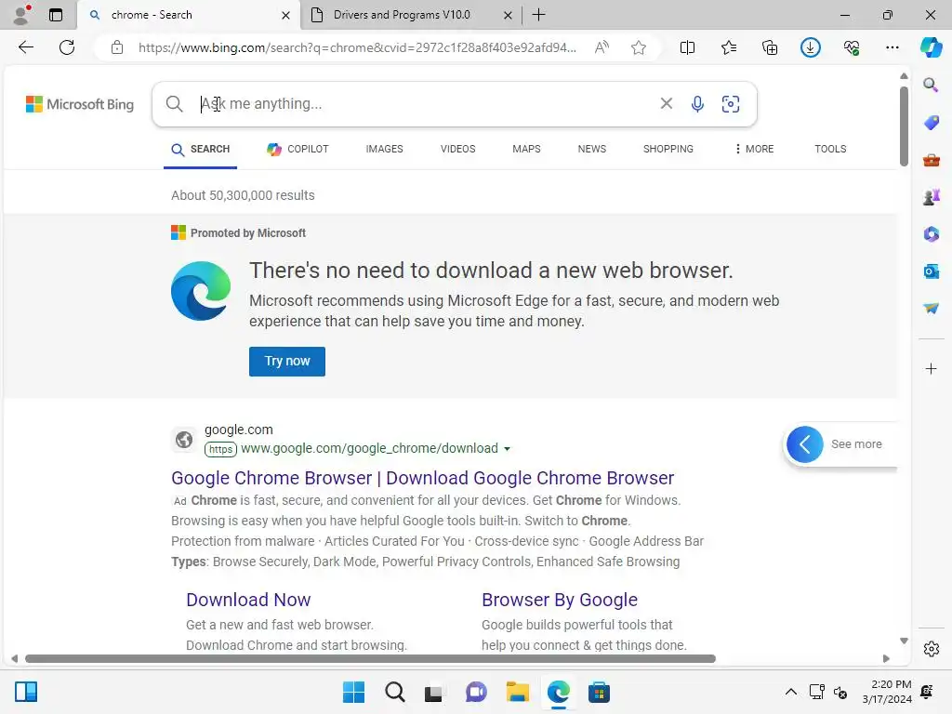Image resolution: width=952 pixels, height=714 pixels.
Task: Open a new browser tab
Action: coord(538,15)
